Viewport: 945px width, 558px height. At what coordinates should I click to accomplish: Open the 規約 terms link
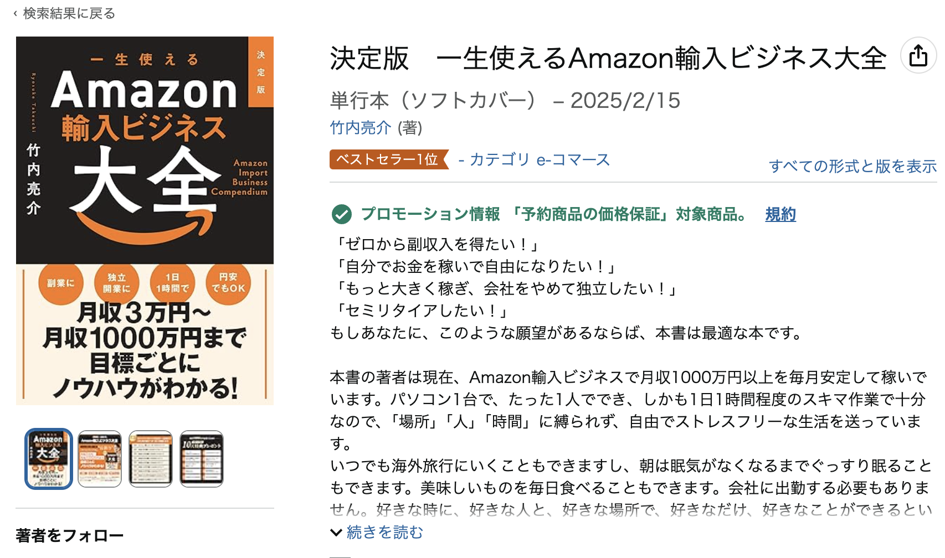(x=780, y=214)
